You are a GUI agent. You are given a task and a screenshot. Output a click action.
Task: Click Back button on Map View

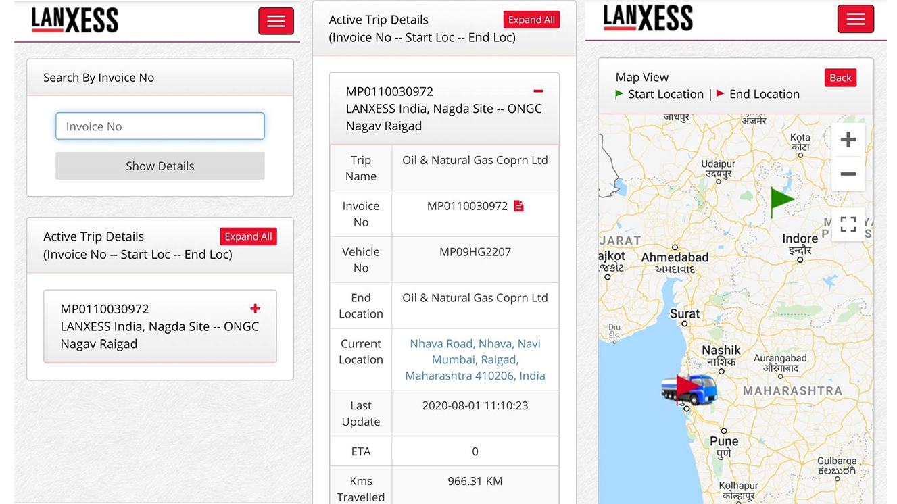[x=840, y=78]
